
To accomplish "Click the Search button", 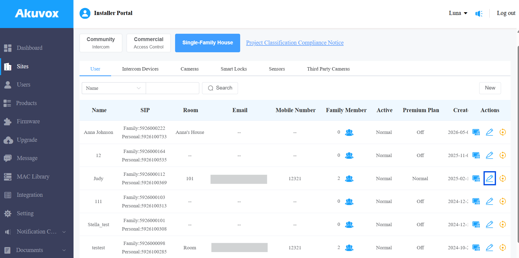I will pos(220,88).
